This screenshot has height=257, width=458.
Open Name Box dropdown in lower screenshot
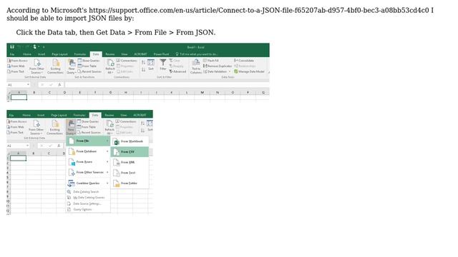pos(27,146)
